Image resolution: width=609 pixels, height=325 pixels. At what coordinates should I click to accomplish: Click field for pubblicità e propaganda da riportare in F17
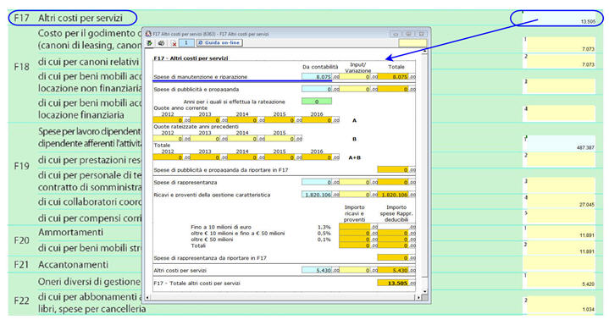pyautogui.click(x=393, y=170)
